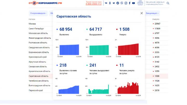This screenshot has width=187, height=105.
Task: Open the YouTube channel icon
Action: point(133,3)
